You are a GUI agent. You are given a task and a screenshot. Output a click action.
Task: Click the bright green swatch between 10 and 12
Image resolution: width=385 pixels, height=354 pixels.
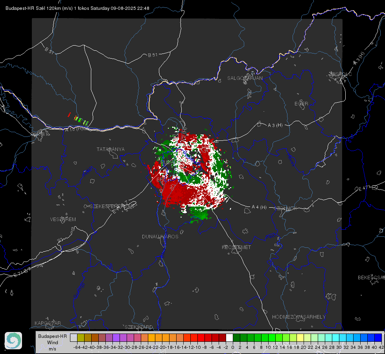tap(272, 337)
